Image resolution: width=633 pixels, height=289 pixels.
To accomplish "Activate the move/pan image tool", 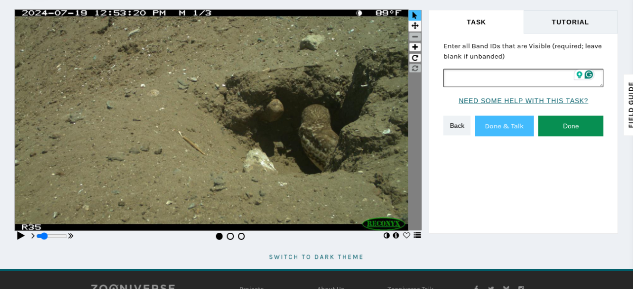I will coord(415,26).
